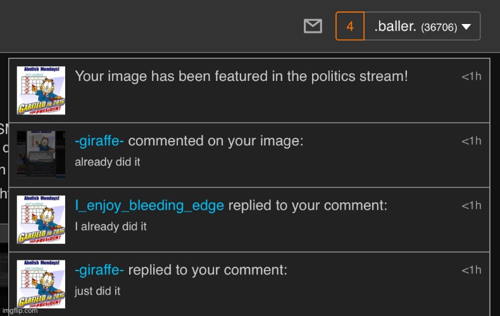500x316 pixels.
Task: Open the featured in politics stream notification
Action: click(x=241, y=76)
